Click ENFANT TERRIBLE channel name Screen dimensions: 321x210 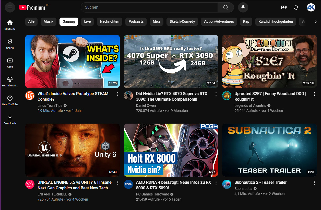coord(52,194)
